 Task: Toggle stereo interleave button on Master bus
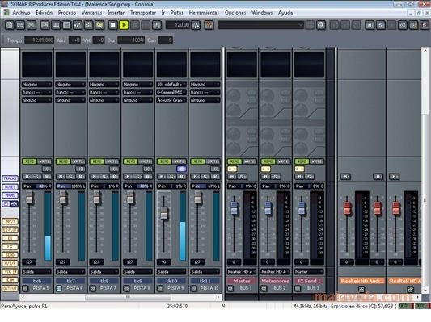tap(232, 169)
